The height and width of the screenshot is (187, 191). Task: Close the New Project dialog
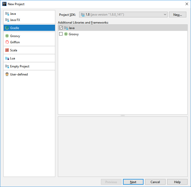[x=187, y=4]
